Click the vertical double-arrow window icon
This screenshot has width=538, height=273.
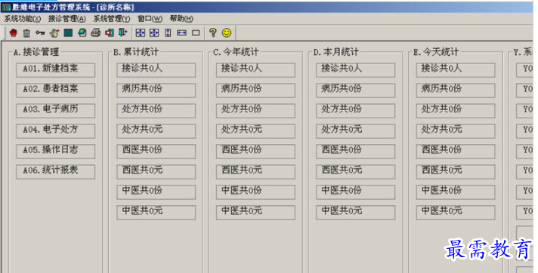click(168, 33)
